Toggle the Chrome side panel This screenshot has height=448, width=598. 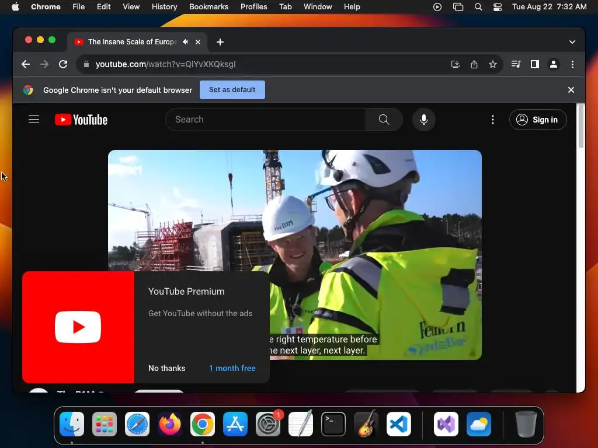[x=535, y=64]
